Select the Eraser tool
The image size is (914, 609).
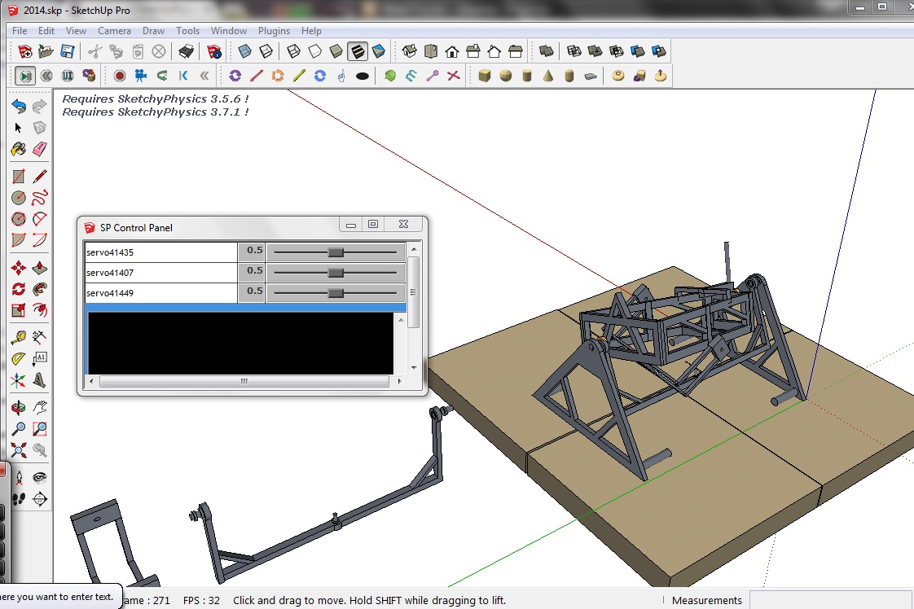click(x=39, y=150)
